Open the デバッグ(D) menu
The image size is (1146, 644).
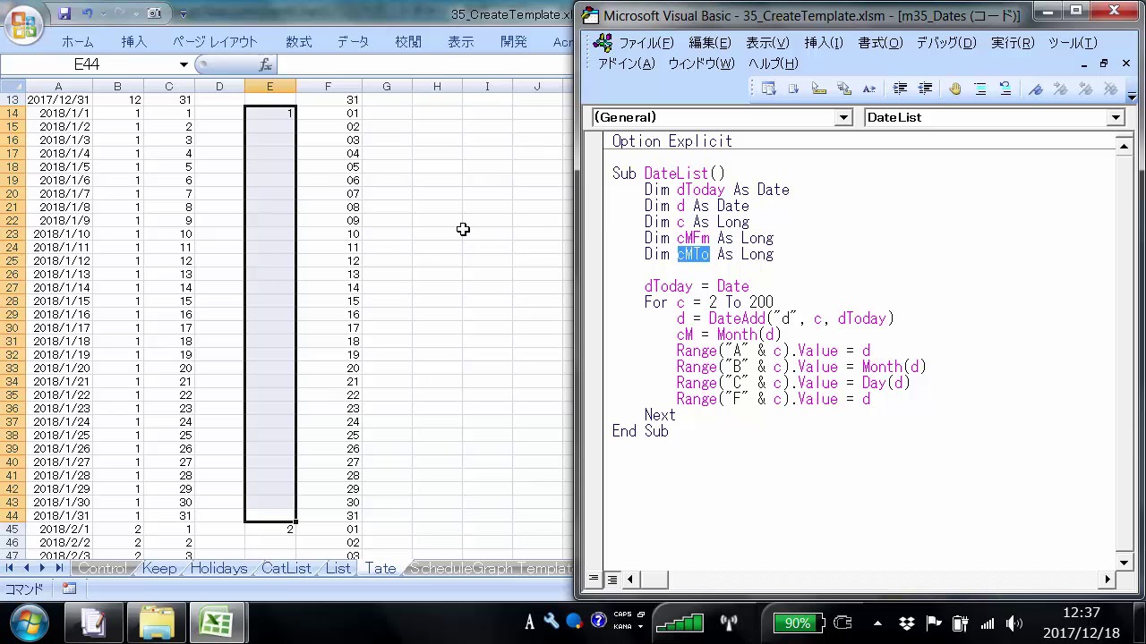click(945, 43)
